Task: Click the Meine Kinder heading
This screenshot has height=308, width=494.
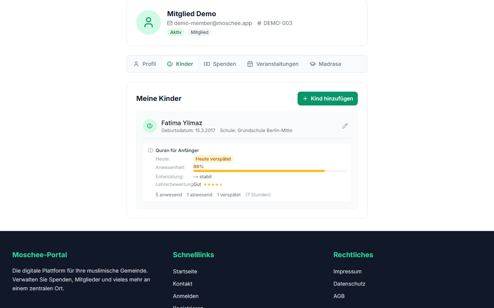Action: (x=159, y=99)
